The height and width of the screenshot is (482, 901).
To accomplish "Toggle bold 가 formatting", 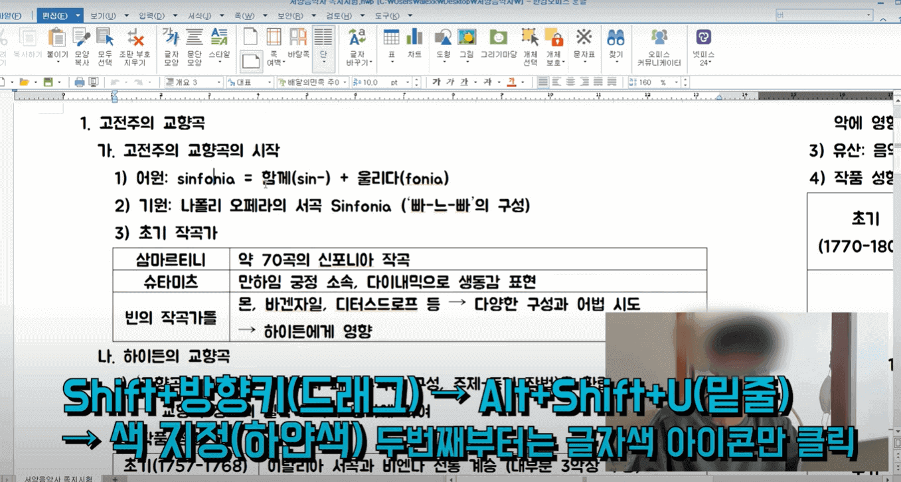I will [436, 82].
